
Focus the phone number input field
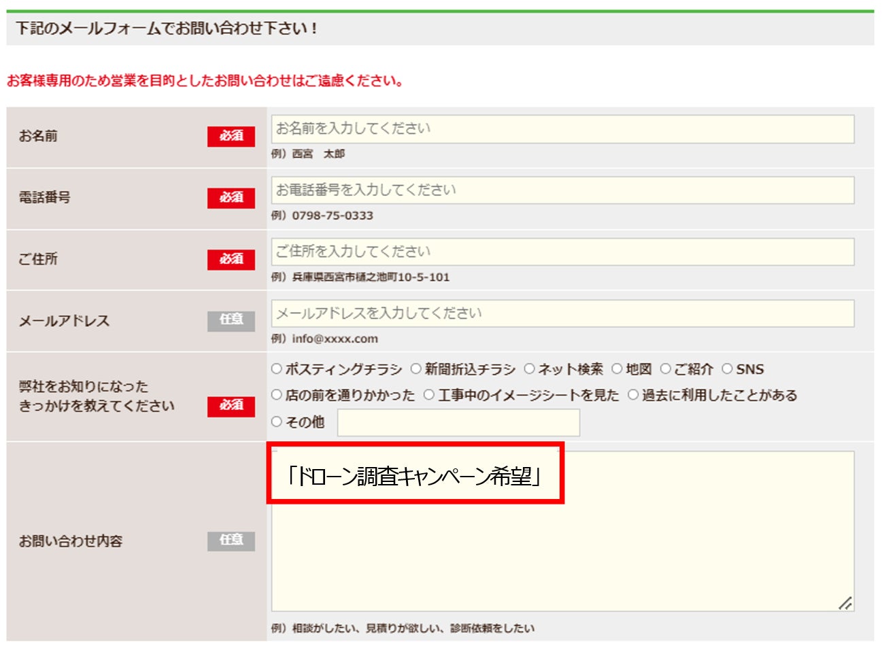click(x=562, y=190)
